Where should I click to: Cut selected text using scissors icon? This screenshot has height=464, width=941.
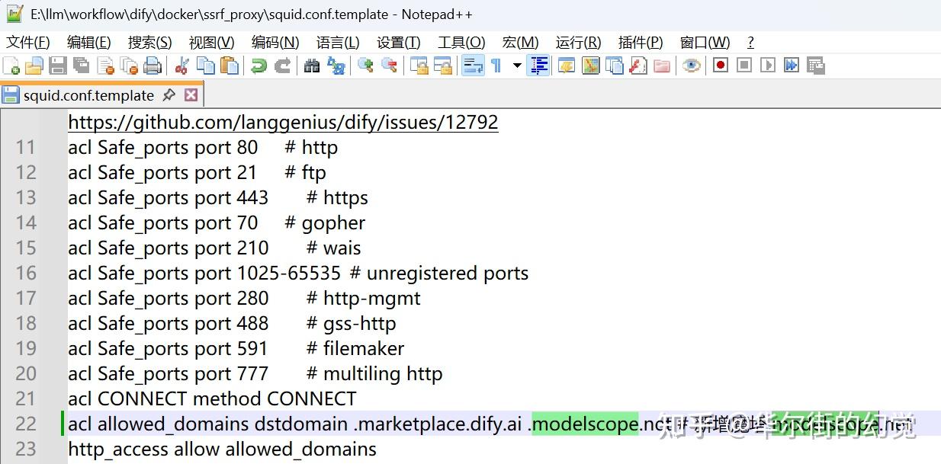(182, 66)
